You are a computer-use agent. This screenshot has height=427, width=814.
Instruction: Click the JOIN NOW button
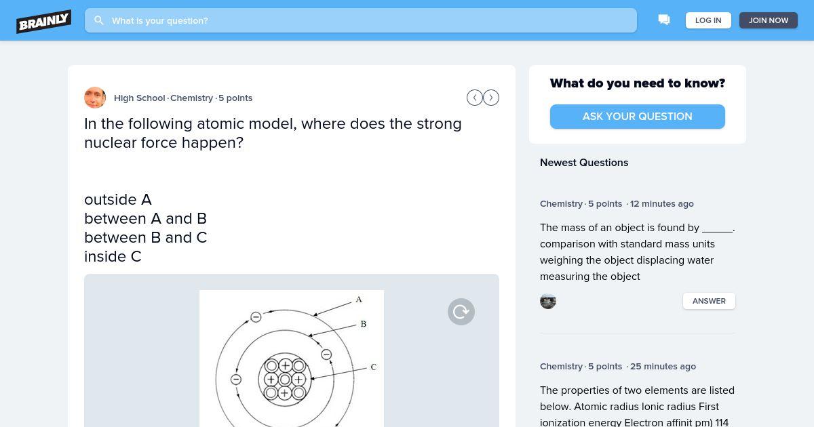(x=769, y=20)
